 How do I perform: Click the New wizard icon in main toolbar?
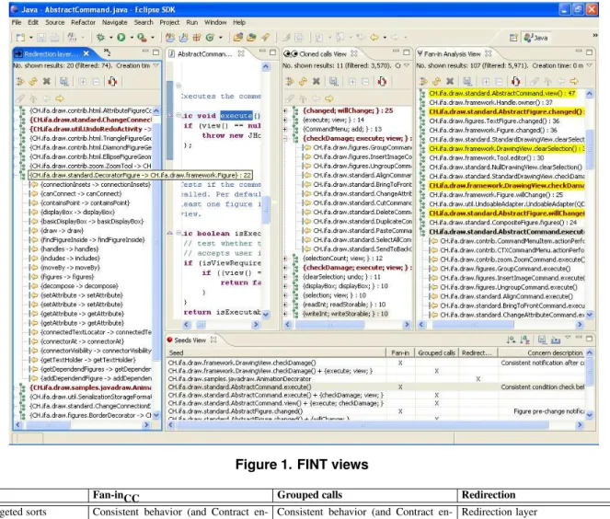tap(20, 38)
